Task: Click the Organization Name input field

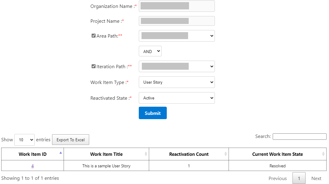Action: [x=177, y=6]
